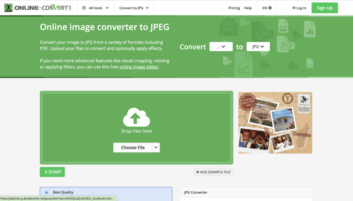Click the Choose File button

pos(133,148)
